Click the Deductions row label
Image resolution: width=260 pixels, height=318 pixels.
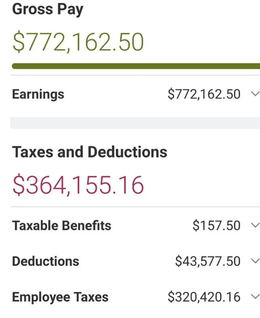pyautogui.click(x=46, y=261)
